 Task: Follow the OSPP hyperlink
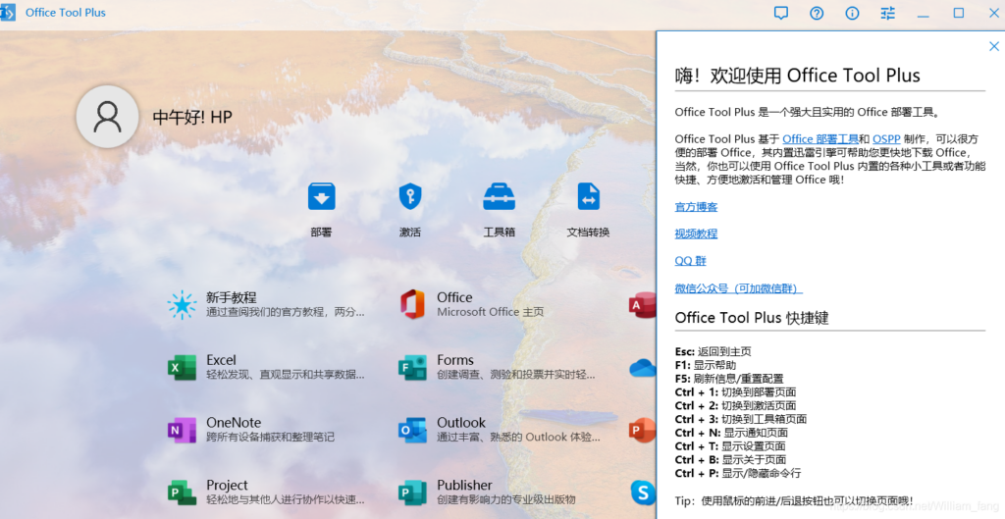click(886, 139)
